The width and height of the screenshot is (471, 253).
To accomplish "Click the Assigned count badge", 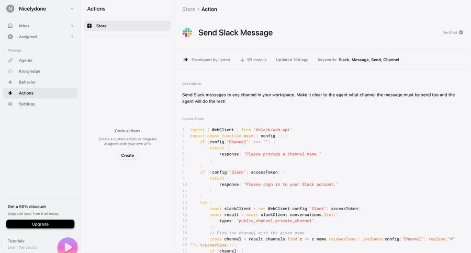I will [72, 37].
